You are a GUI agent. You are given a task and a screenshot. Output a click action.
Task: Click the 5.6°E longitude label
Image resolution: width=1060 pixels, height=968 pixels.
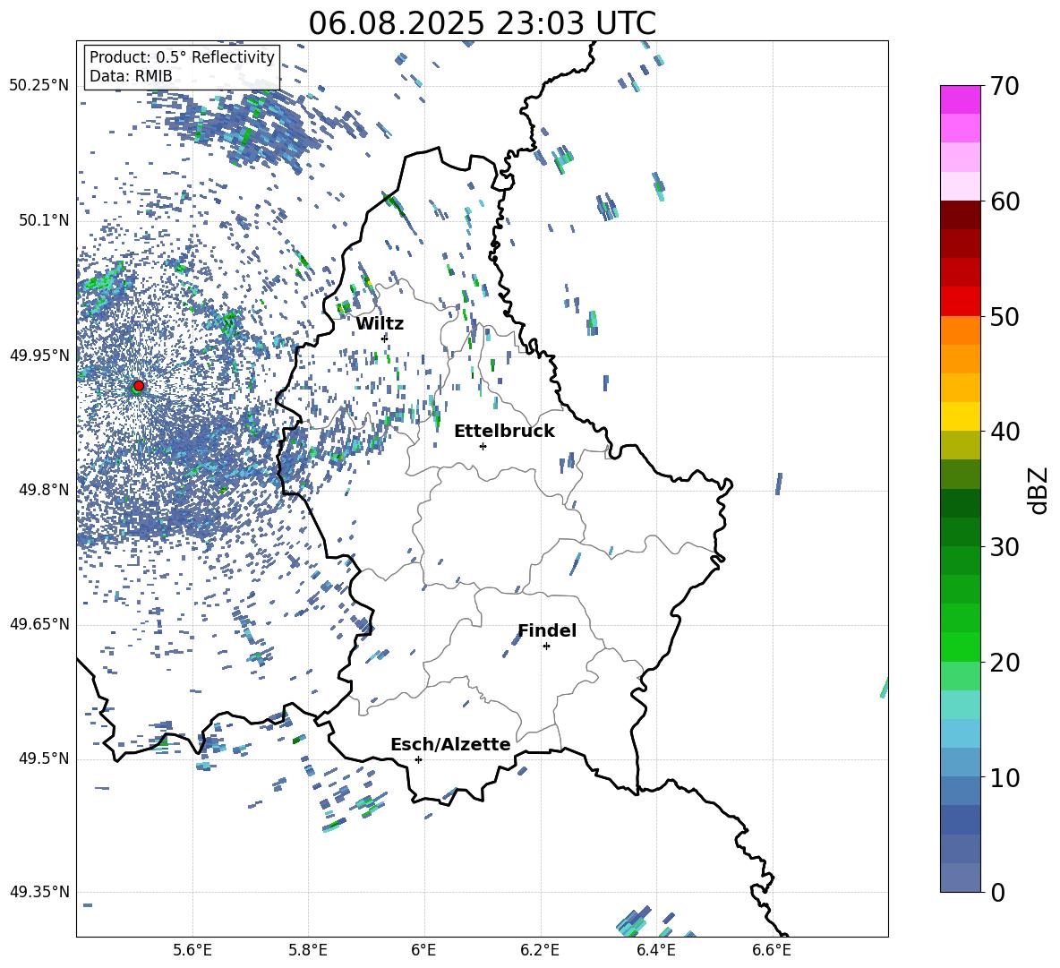(x=192, y=950)
